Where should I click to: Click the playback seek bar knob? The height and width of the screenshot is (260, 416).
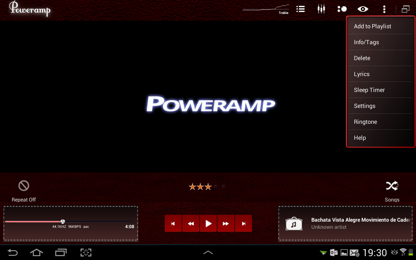point(63,222)
